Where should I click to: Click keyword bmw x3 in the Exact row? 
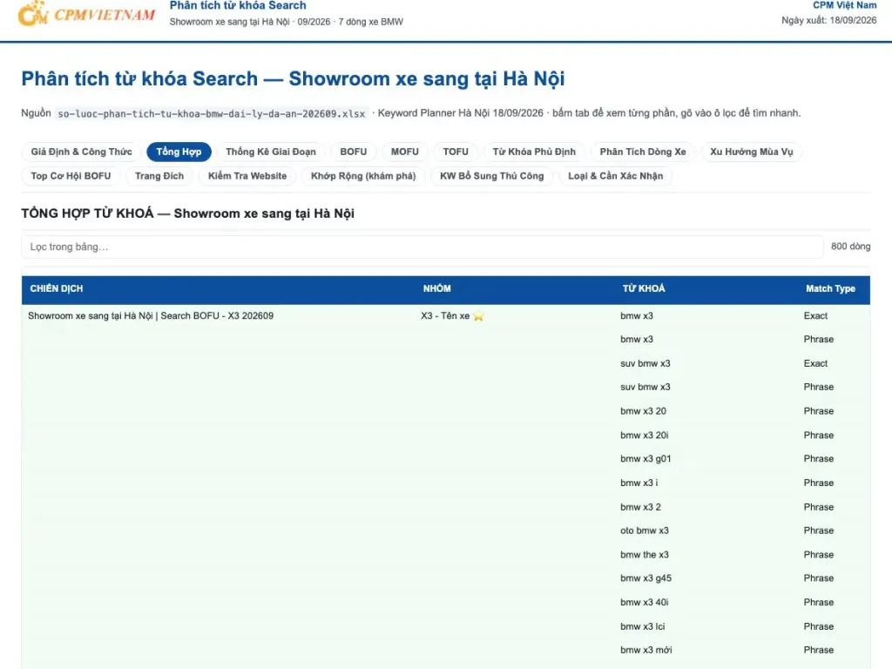(x=637, y=315)
